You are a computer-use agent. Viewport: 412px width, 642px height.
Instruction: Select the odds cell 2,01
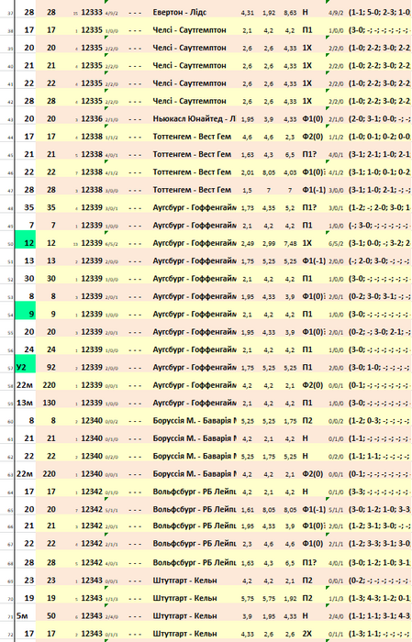pos(248,172)
